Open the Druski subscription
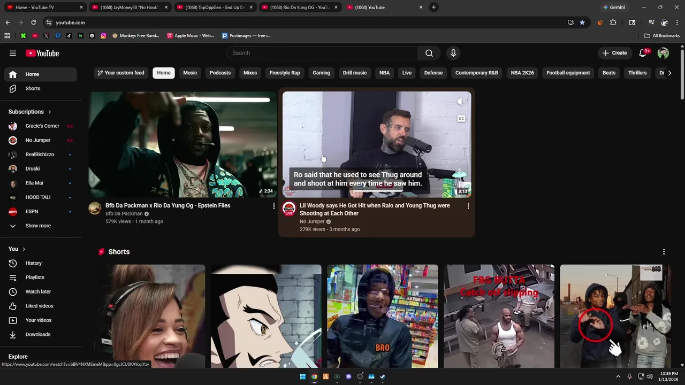This screenshot has height=385, width=685. tap(41, 169)
